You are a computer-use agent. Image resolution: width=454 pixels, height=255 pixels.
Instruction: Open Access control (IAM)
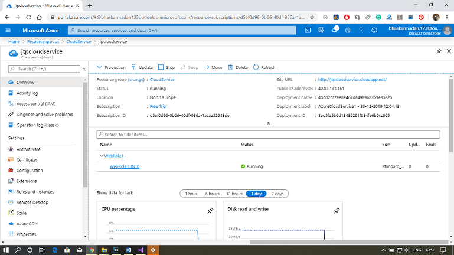(36, 104)
